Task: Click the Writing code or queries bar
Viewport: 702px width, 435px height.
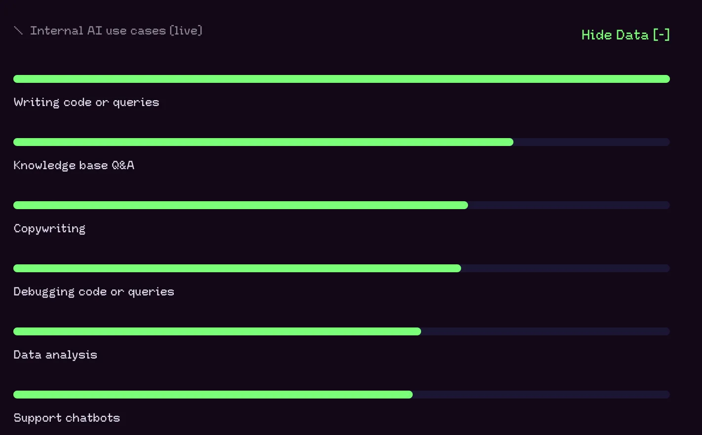Action: click(x=342, y=79)
